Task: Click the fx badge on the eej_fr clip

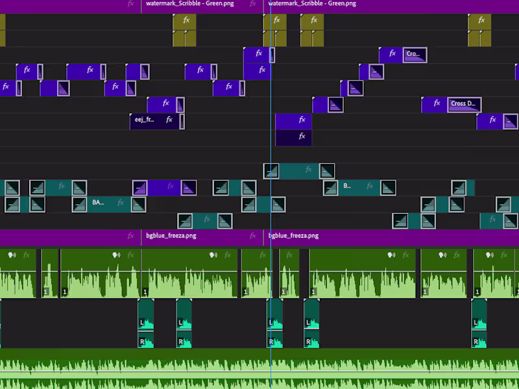Action: (x=168, y=120)
